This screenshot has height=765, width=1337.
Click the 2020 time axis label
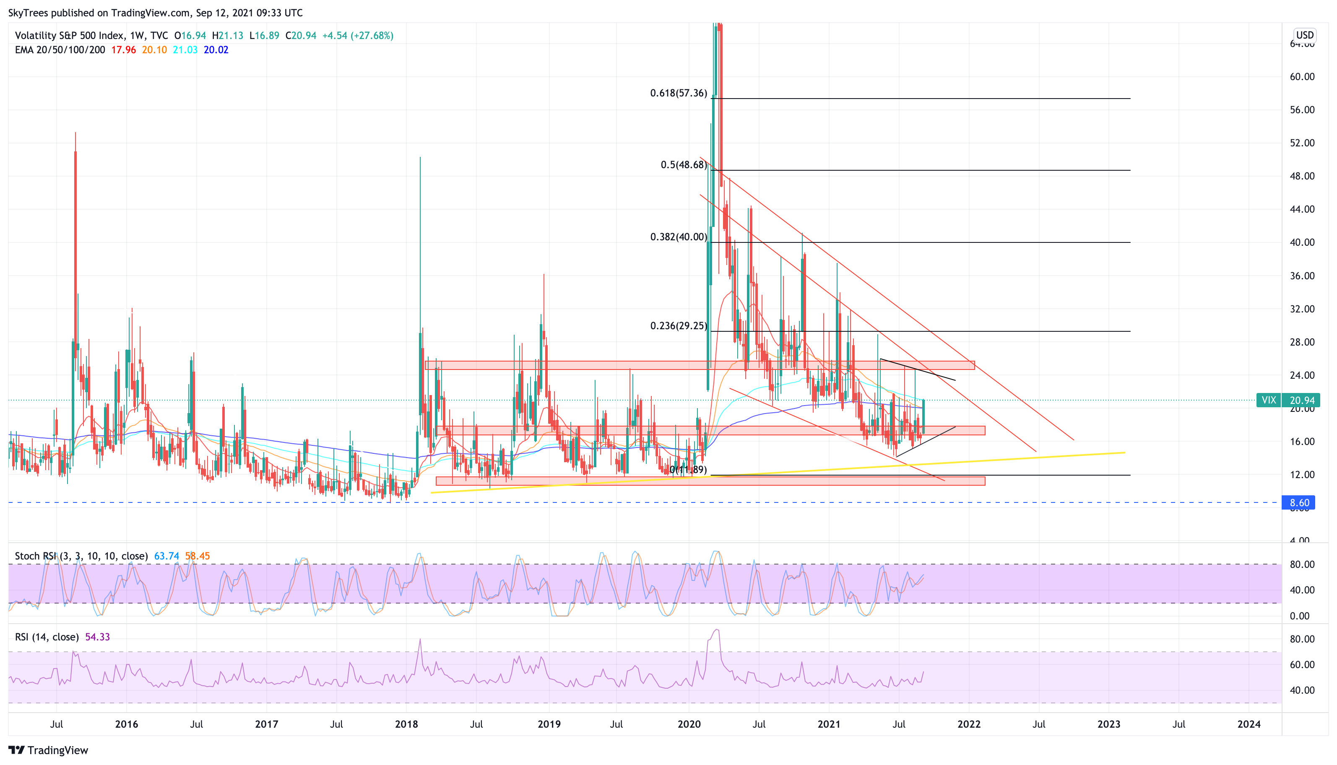(x=689, y=724)
